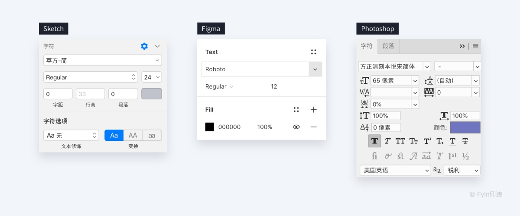This screenshot has width=520, height=216.
Task: Switch to the 段落 tab
Action: pyautogui.click(x=388, y=46)
